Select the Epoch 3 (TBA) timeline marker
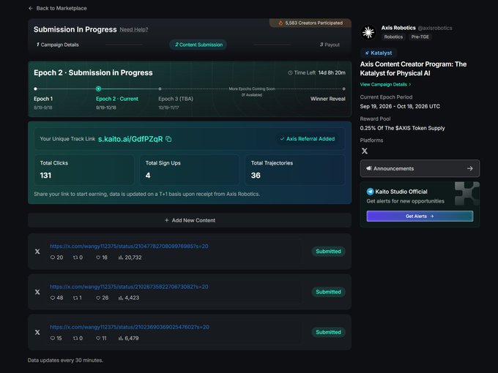This screenshot has height=373, width=498. point(160,88)
